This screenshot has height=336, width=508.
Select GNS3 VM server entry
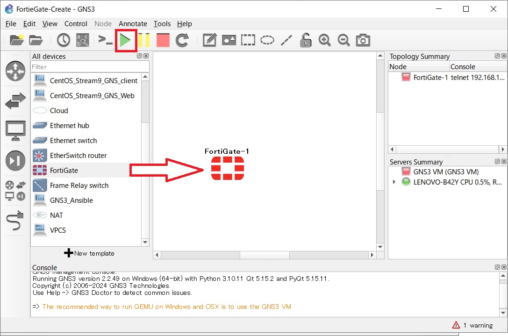tap(447, 172)
